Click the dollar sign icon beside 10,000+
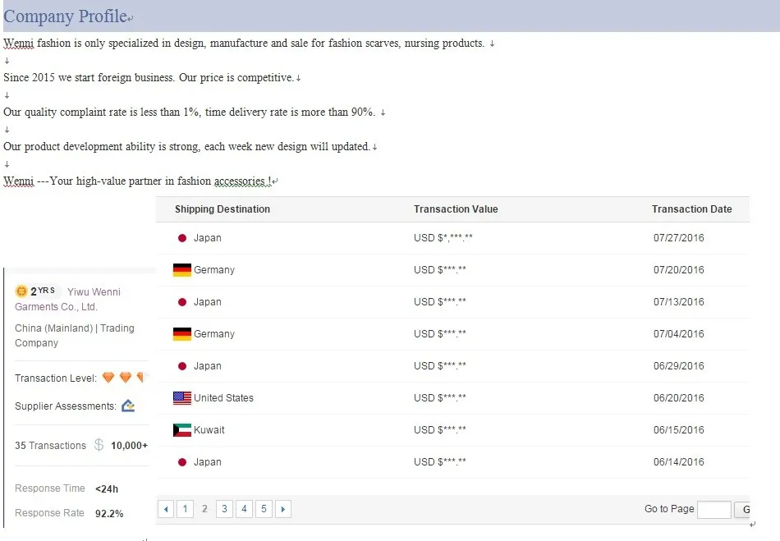Viewport: 780px width, 541px height. (x=99, y=445)
